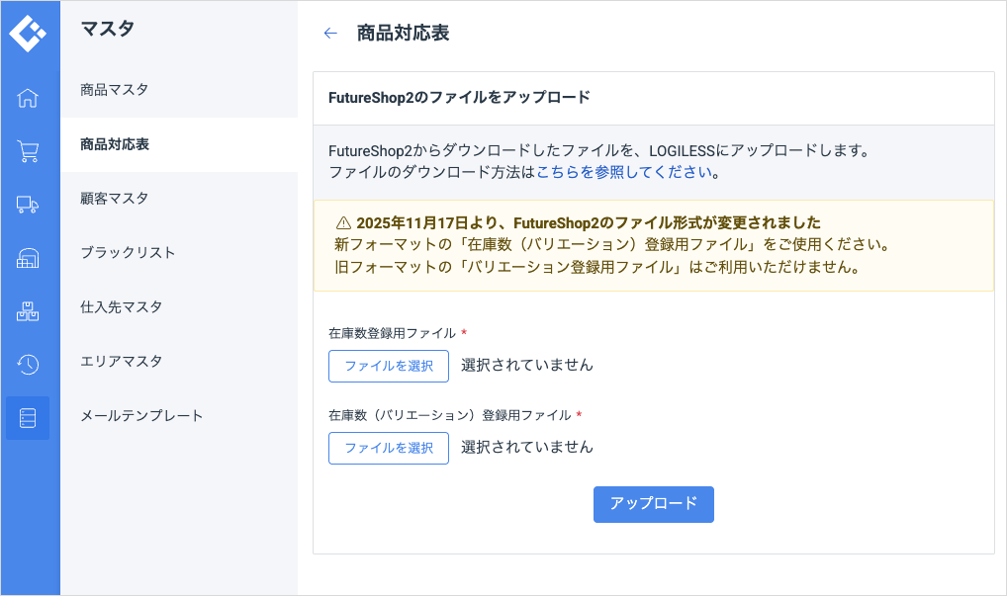Select the stacked boxes inventory icon

(x=28, y=311)
